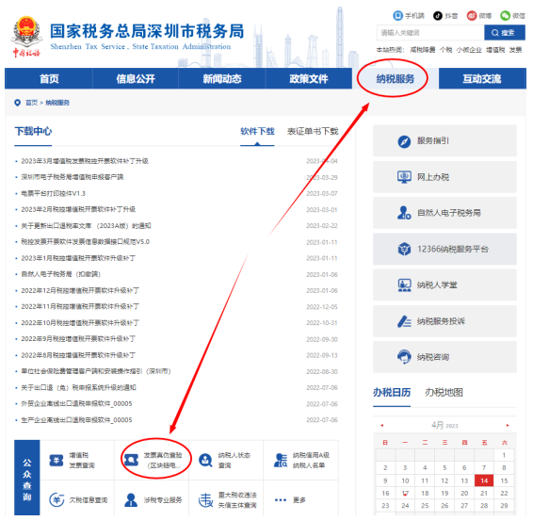Open 2023年3月增值税发票税控开票软件补丁升级 link

tap(85, 161)
